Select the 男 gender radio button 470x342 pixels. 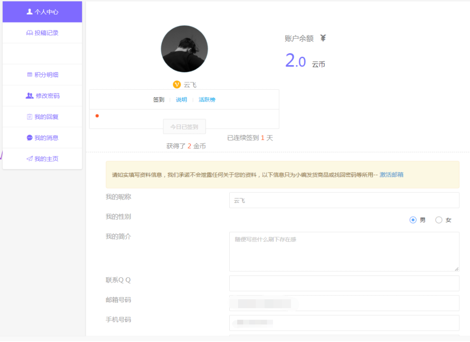click(413, 220)
